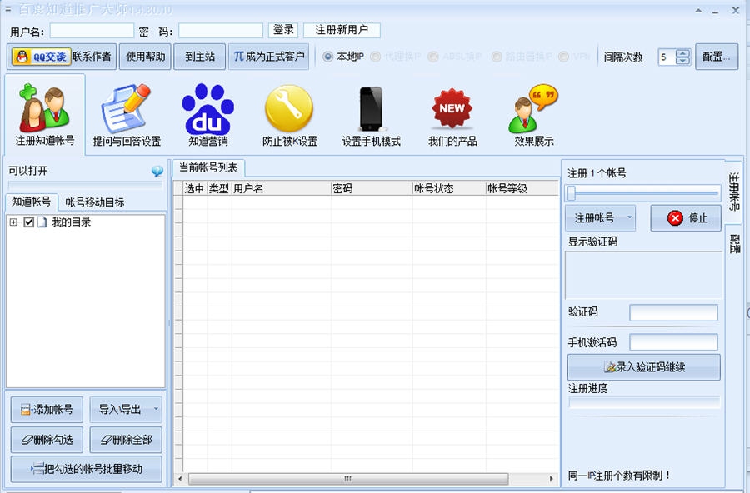This screenshot has width=750, height=493.
Task: Open 防止被K设置 wrench icon
Action: click(287, 108)
